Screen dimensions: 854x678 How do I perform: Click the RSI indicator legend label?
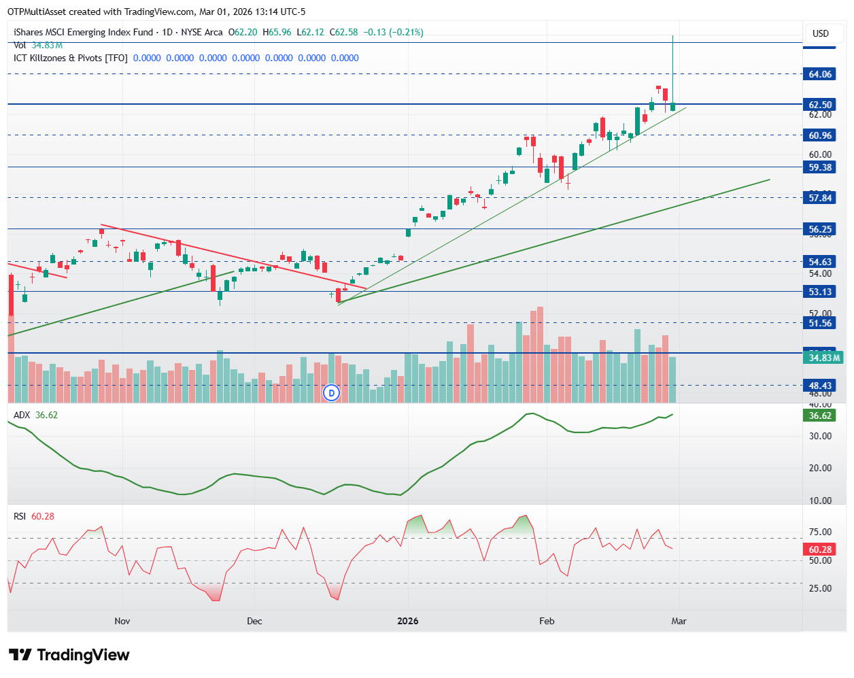pyautogui.click(x=20, y=516)
